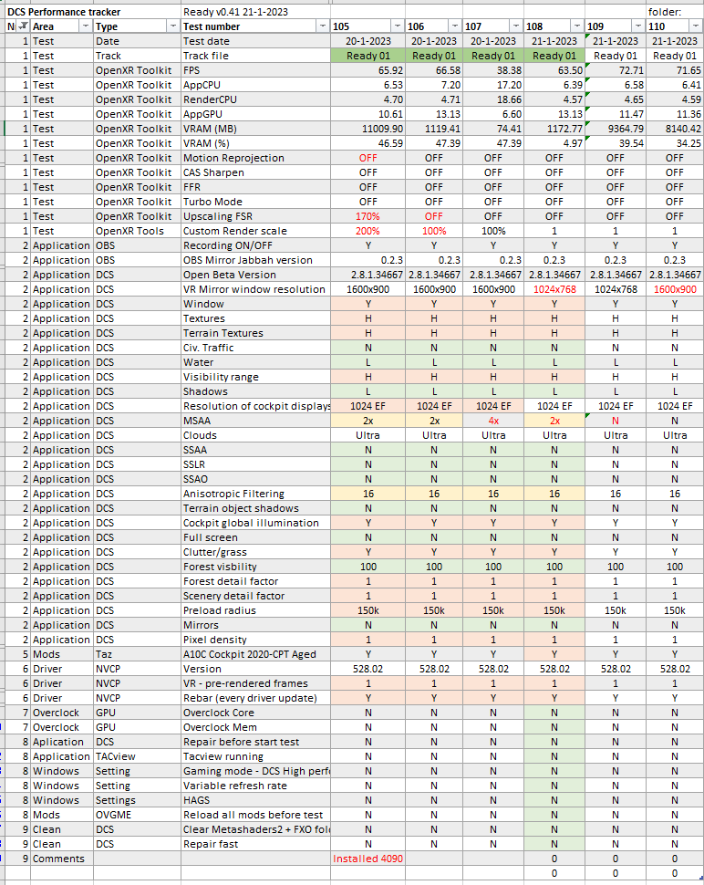704x885 pixels.
Task: Select the 'Rebar (every driver update)' cell
Action: pyautogui.click(x=255, y=698)
